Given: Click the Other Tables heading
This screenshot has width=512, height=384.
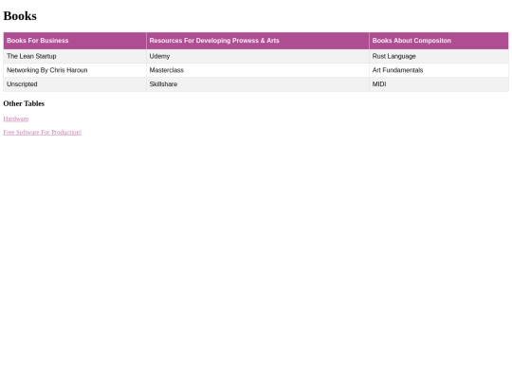Looking at the screenshot, I should click(24, 103).
